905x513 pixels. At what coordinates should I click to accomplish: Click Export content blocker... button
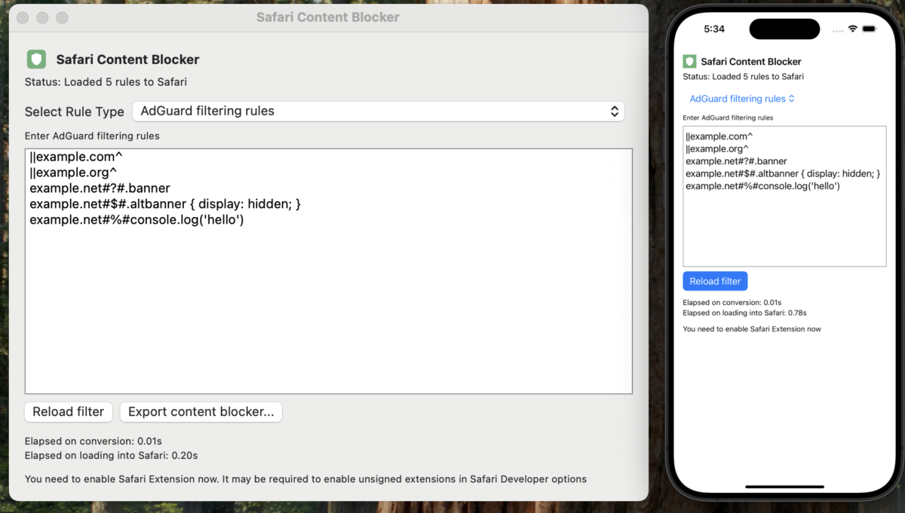click(201, 412)
